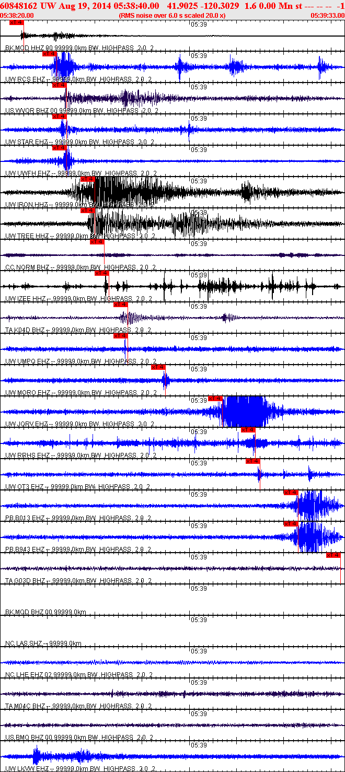The height and width of the screenshot is (772, 345).
Task: Click the red pick flag on TA K04D trace
Action: [x=121, y=305]
